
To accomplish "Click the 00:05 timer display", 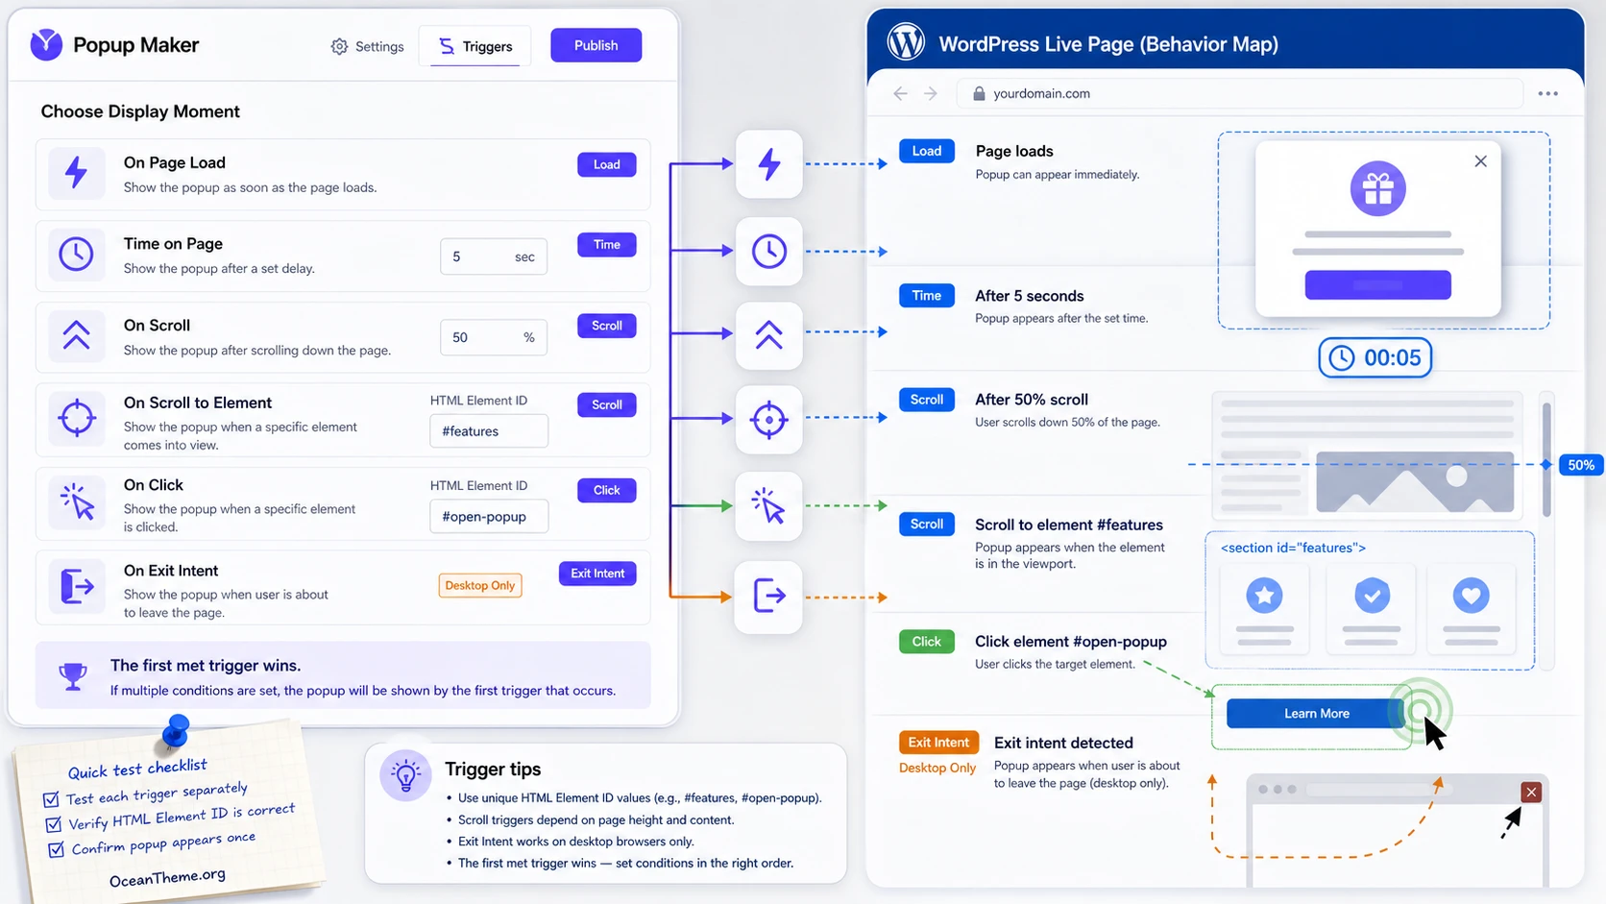I will click(1375, 357).
